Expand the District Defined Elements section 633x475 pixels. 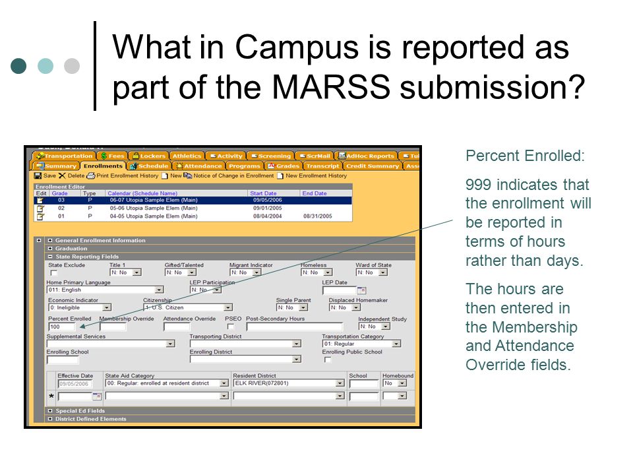pyautogui.click(x=50, y=419)
